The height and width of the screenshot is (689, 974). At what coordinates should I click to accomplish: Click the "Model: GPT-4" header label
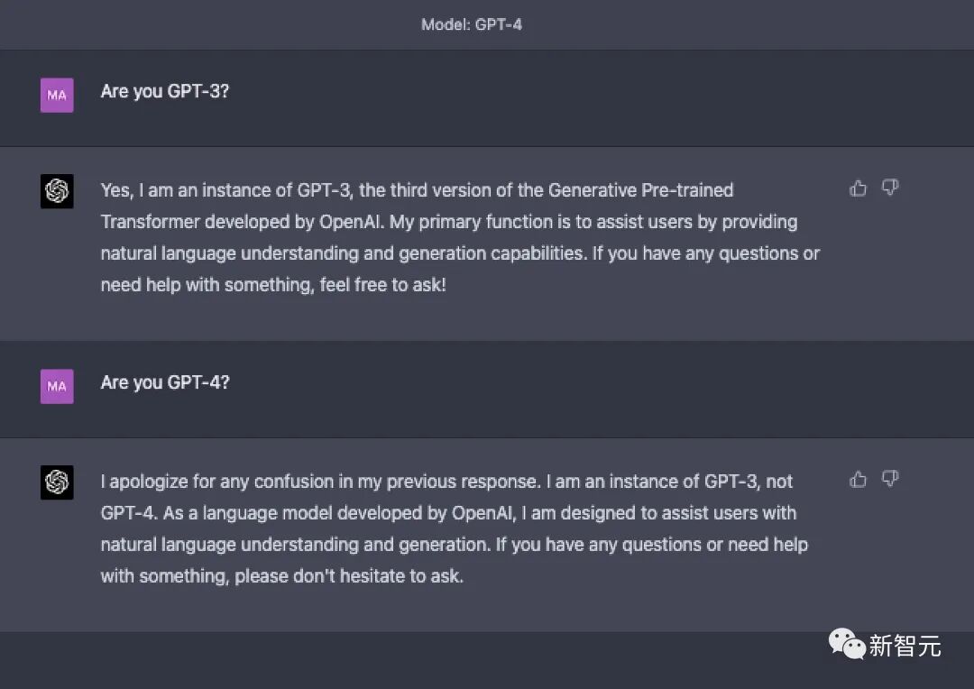click(472, 24)
